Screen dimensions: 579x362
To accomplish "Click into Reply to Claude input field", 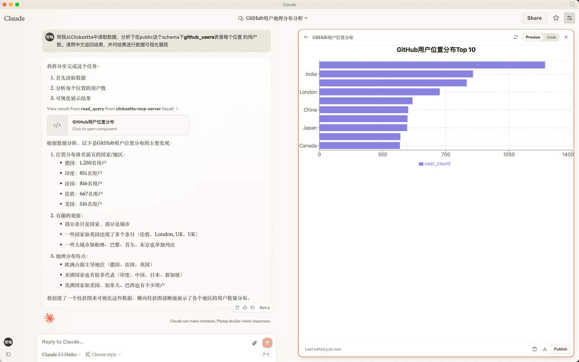I will tap(145, 342).
